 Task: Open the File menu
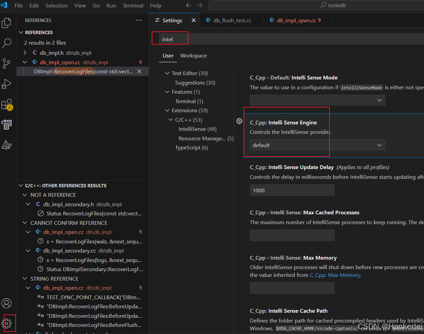coord(19,5)
